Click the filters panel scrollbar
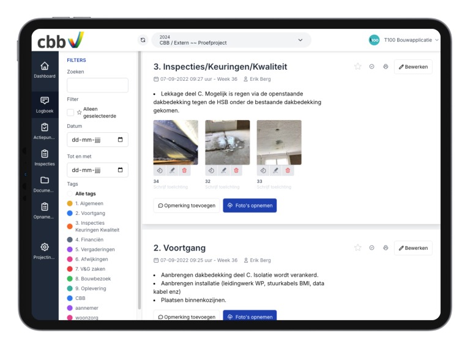470x349 pixels. (x=139, y=180)
